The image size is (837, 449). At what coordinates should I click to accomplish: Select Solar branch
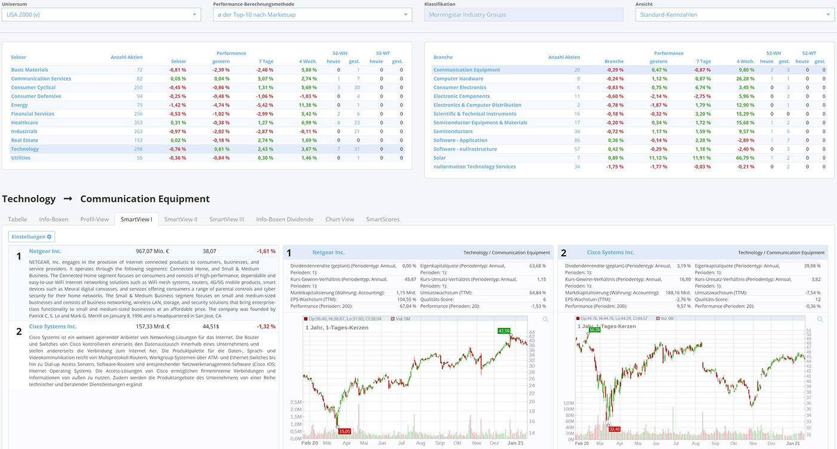point(439,158)
